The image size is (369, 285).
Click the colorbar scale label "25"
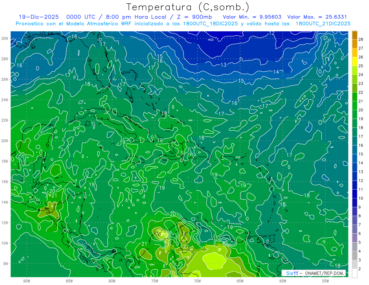click(361, 66)
